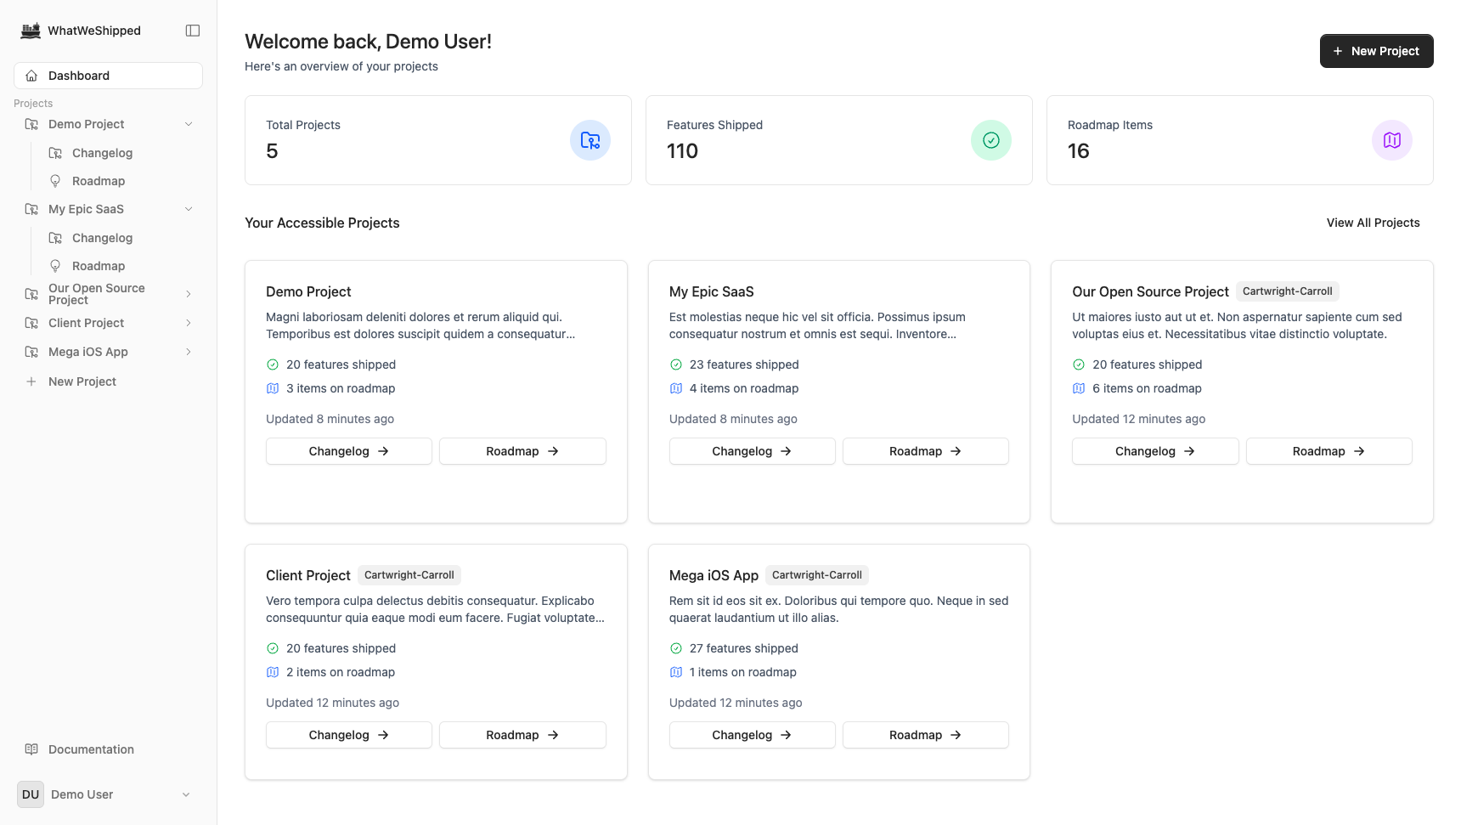Toggle the sidebar collapse icon
This screenshot has height=825, width=1461.
pos(193,31)
